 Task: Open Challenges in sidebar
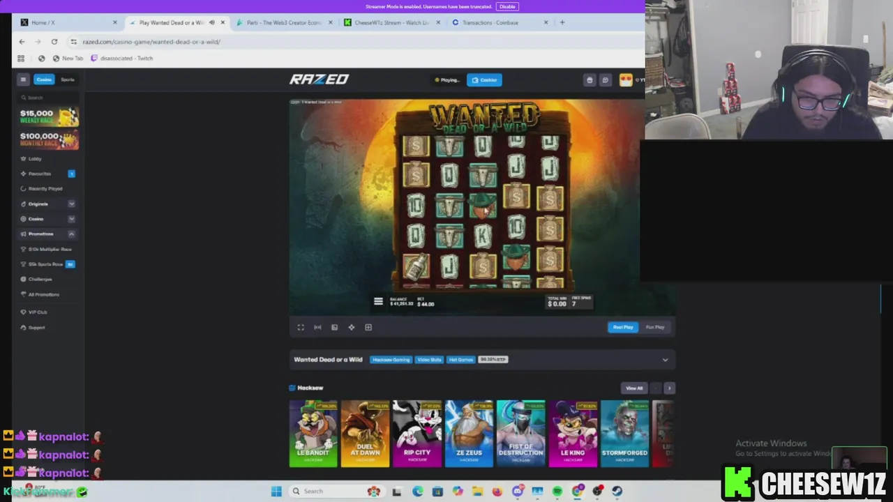coord(40,280)
